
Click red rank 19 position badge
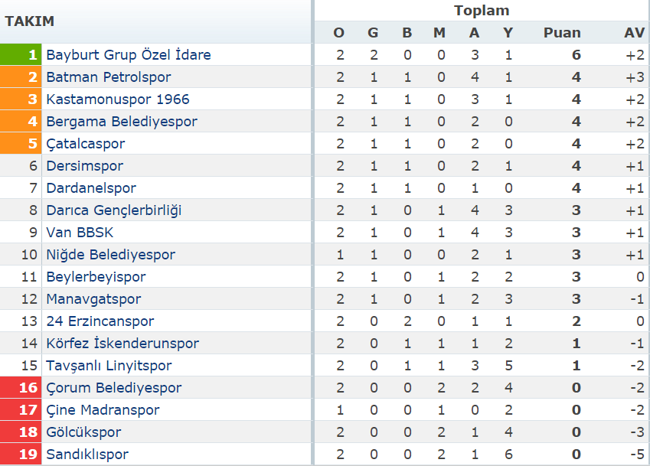tap(21, 455)
